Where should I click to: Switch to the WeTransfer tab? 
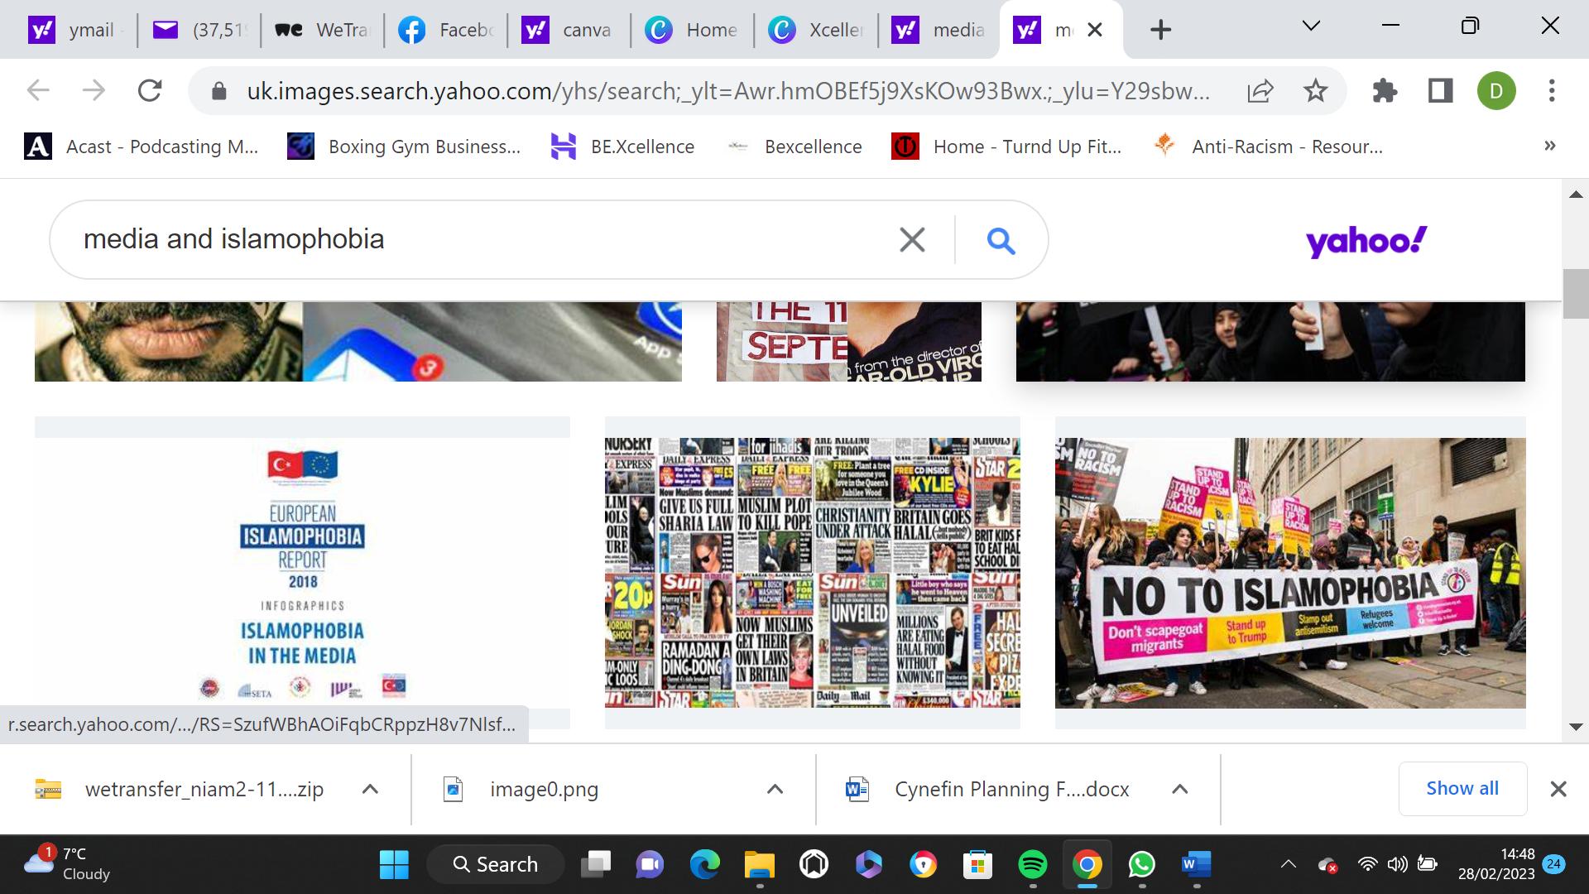323,31
